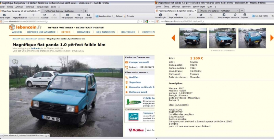Open Marque-pages menu in right window menu bar
Screen dimensions: 274x139
point(199,7)
